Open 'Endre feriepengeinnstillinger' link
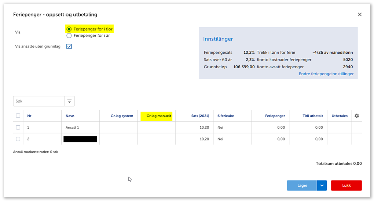The image size is (374, 201). coord(326,74)
